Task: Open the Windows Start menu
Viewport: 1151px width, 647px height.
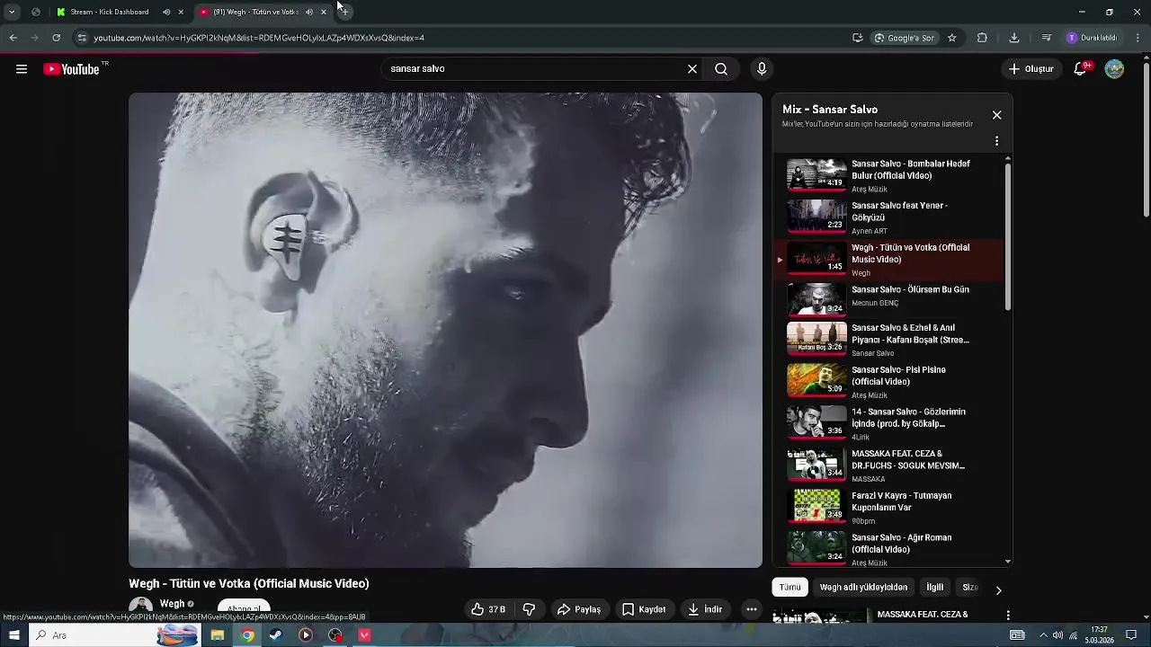Action: click(x=13, y=635)
